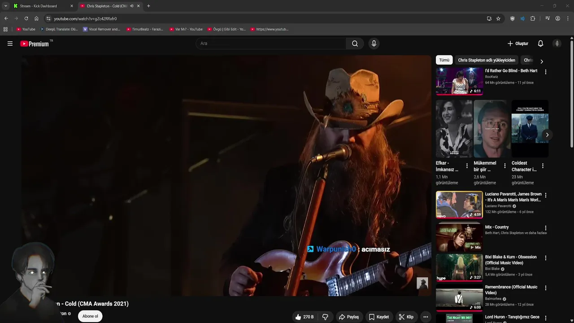
Task: Open the apps grid in bookmarks bar
Action: tap(5, 29)
